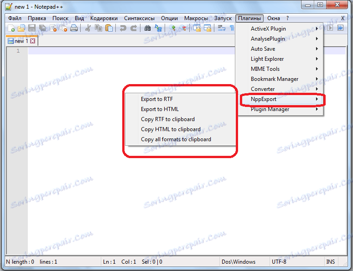This screenshot has height=271, width=353.
Task: Click the New file toolbar icon
Action: [11, 28]
